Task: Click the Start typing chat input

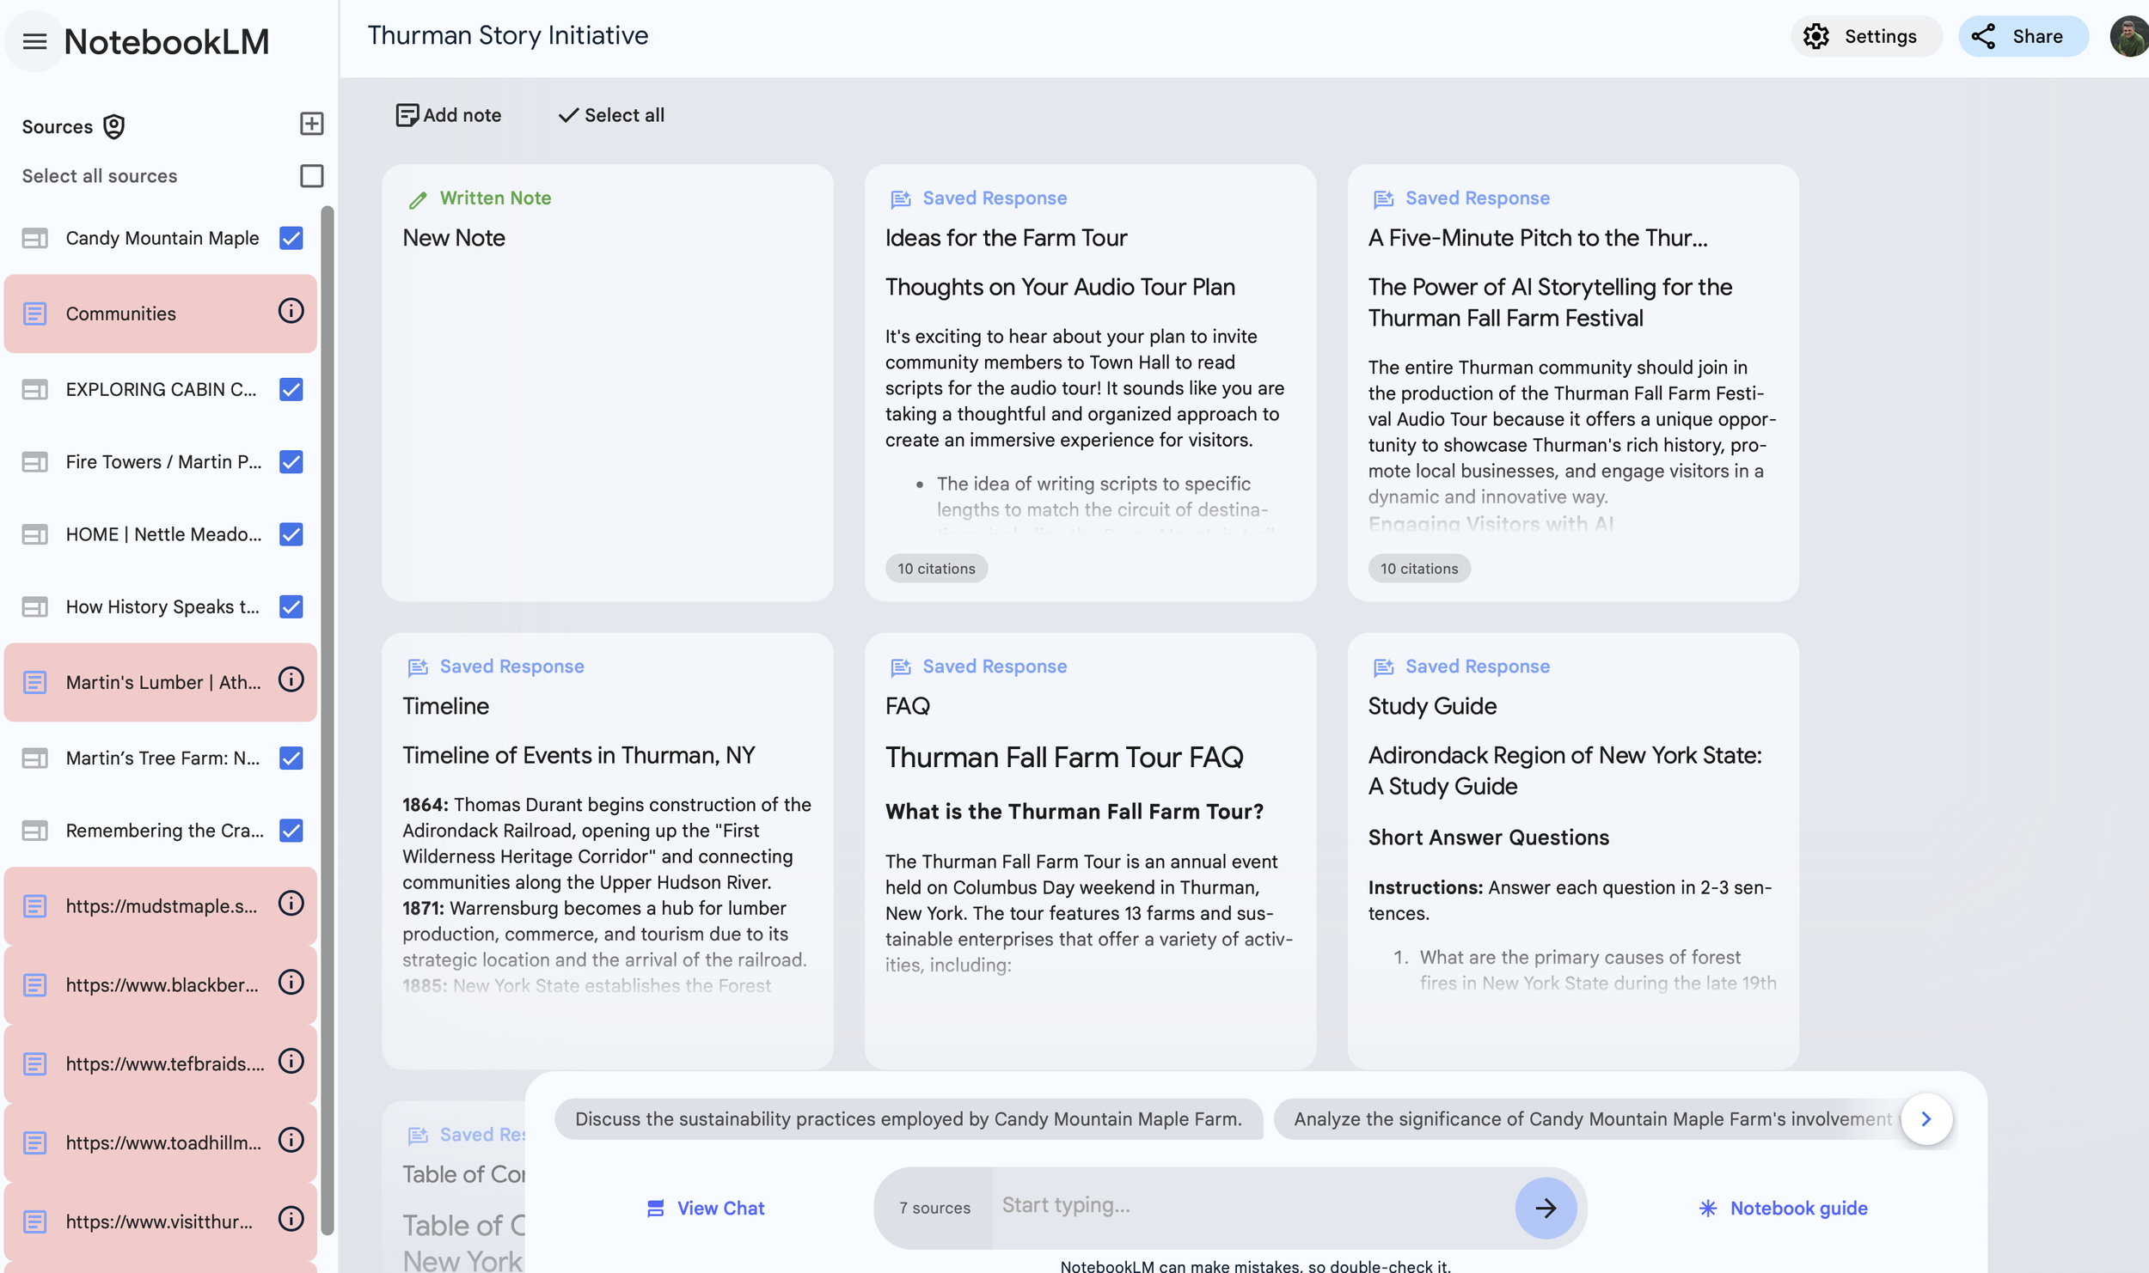Action: tap(1251, 1205)
